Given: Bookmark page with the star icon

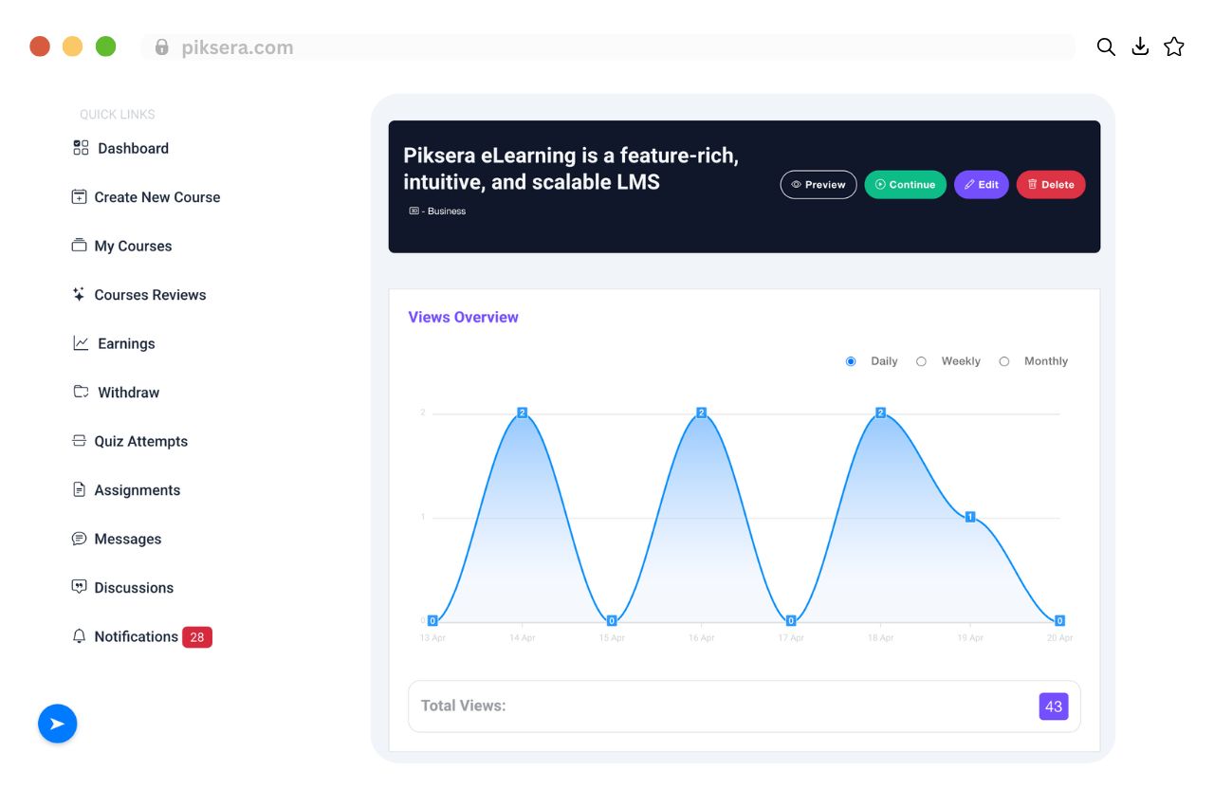Looking at the screenshot, I should [x=1174, y=46].
